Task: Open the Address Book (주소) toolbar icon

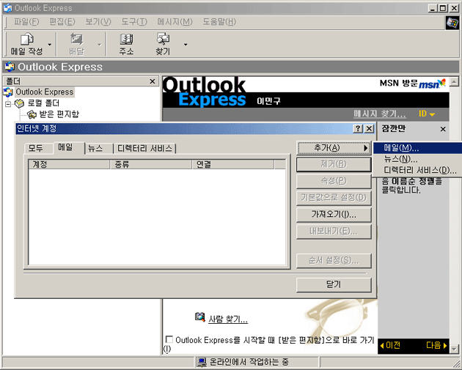Action: pos(126,39)
